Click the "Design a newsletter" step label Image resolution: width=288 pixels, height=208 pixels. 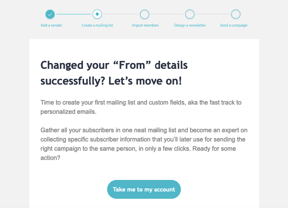(190, 25)
